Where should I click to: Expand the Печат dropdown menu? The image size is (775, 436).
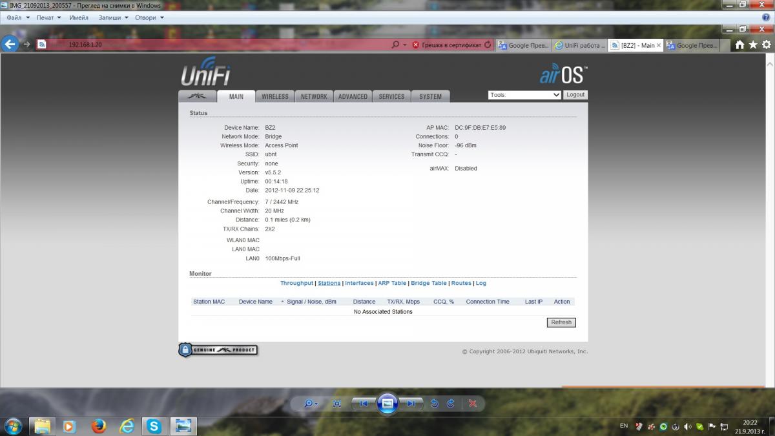(48, 18)
